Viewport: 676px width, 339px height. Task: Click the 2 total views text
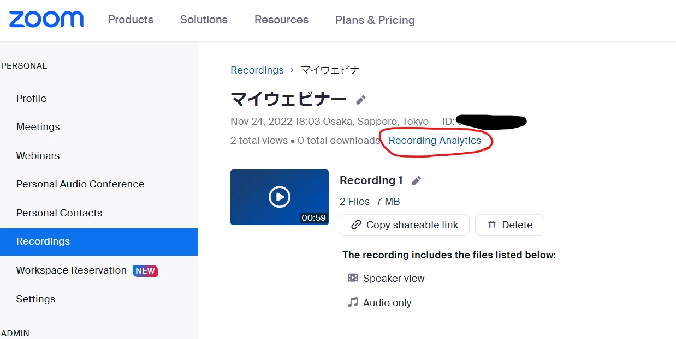[259, 141]
